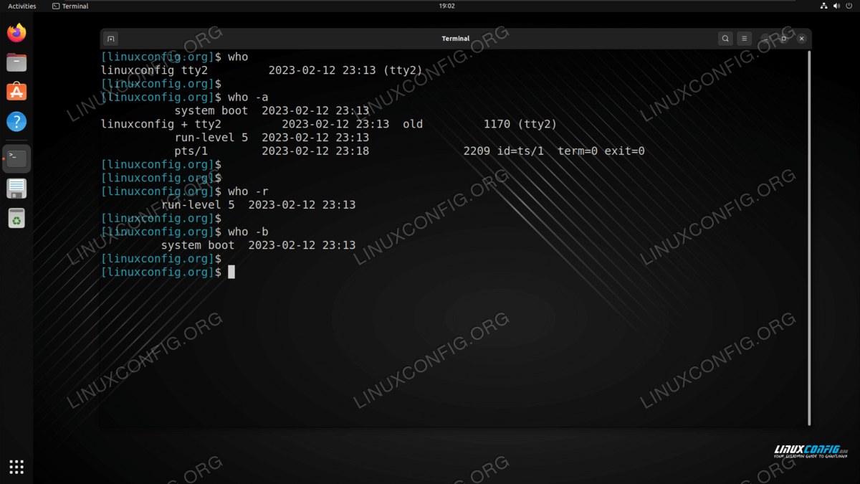This screenshot has width=860, height=484.
Task: Click 'linuxconfig tty2' first output line
Action: (262, 70)
